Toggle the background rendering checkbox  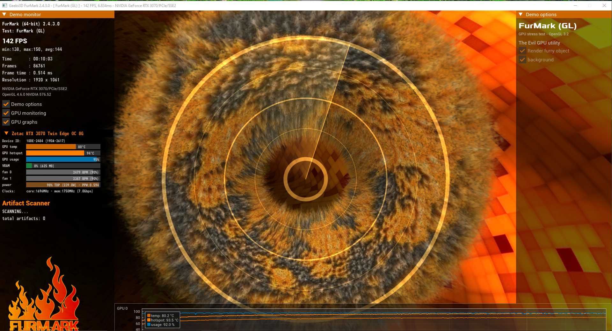[522, 59]
